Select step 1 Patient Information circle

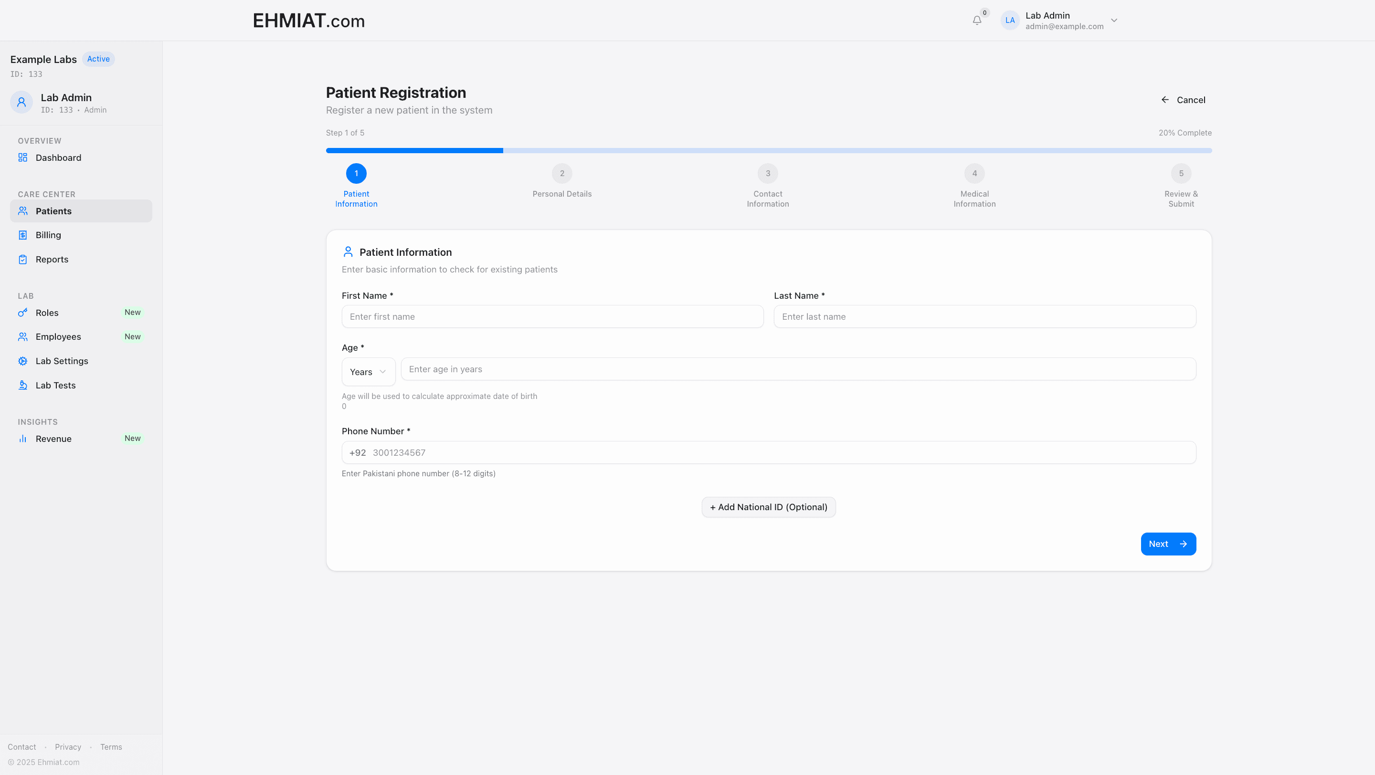pos(356,173)
